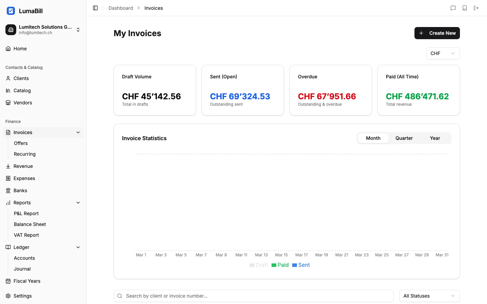
Task: Click the Revenue download-style icon
Action: pos(8,166)
